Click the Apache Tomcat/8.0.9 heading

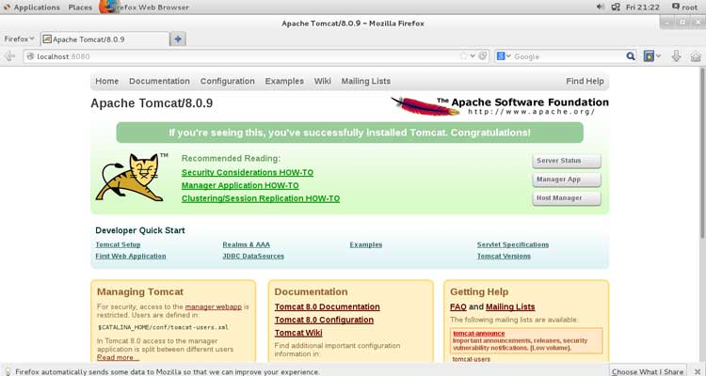tap(152, 103)
